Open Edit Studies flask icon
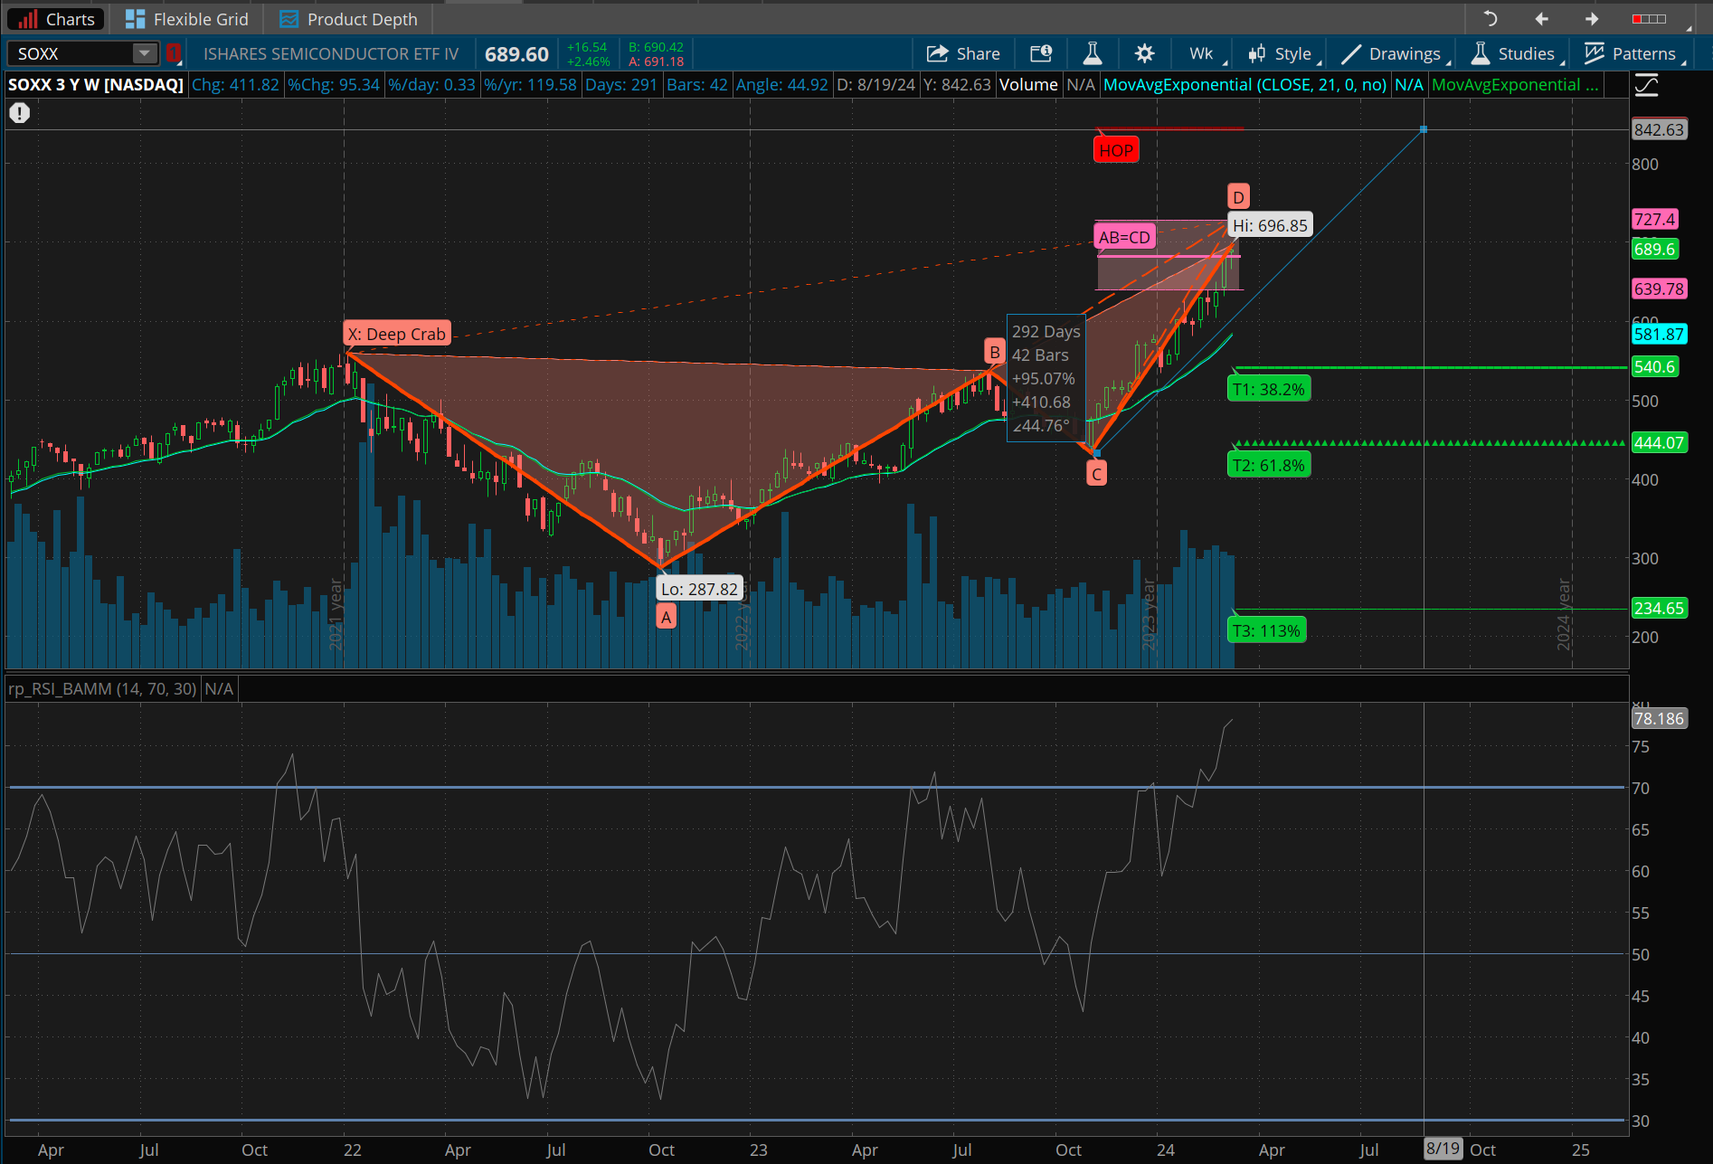This screenshot has height=1164, width=1713. point(1093,54)
